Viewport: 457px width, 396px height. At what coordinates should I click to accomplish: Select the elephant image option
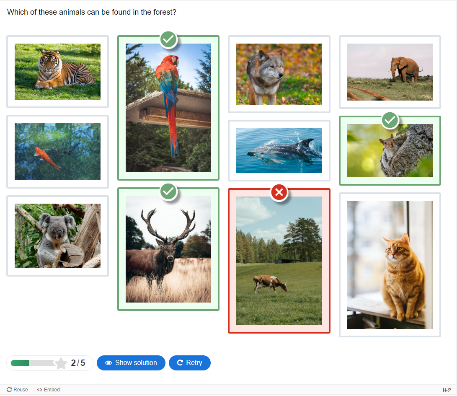pos(390,72)
